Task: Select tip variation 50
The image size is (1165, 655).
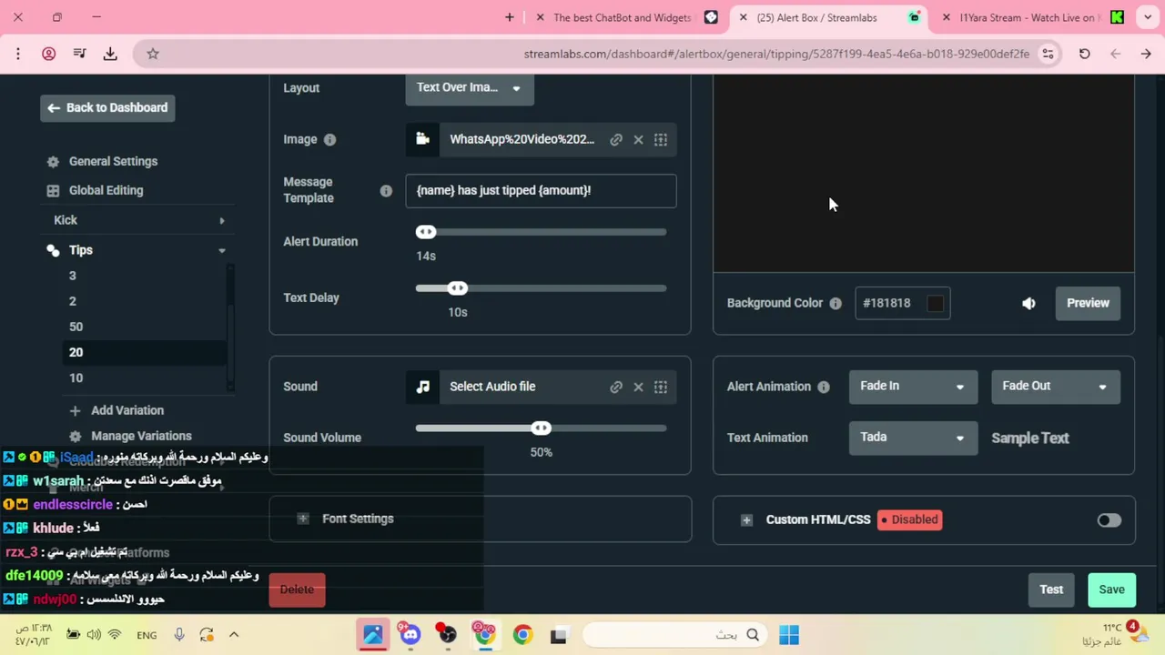Action: coord(76,327)
